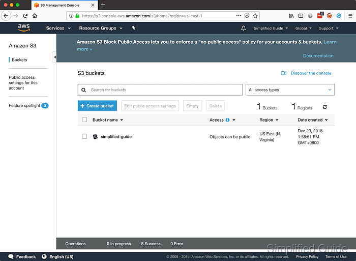Click the Create bucket button
This screenshot has height=261, width=356.
[98, 106]
